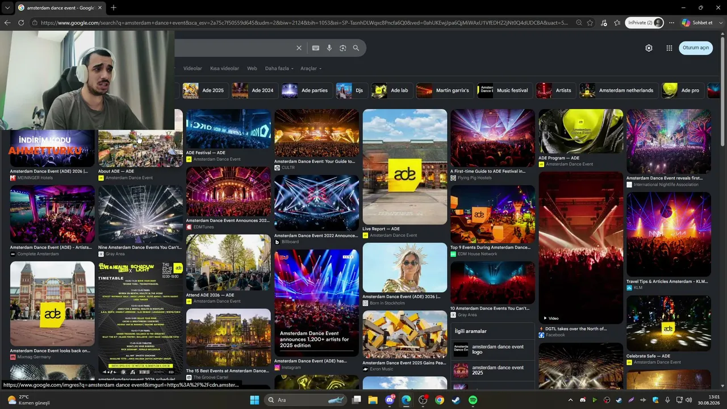Switch to the Videolar tab
Image resolution: width=727 pixels, height=409 pixels.
(x=193, y=69)
